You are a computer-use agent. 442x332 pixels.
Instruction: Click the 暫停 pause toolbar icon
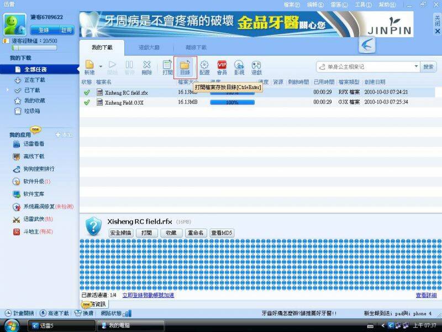pos(129,68)
